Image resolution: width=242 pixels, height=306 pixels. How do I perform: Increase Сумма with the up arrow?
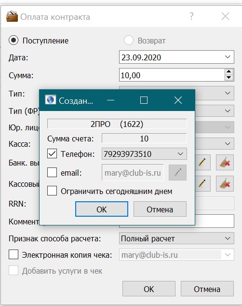pos(229,71)
